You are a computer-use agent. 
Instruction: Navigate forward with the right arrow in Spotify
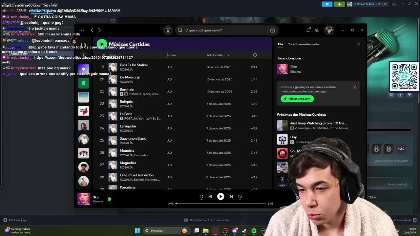coord(99,30)
